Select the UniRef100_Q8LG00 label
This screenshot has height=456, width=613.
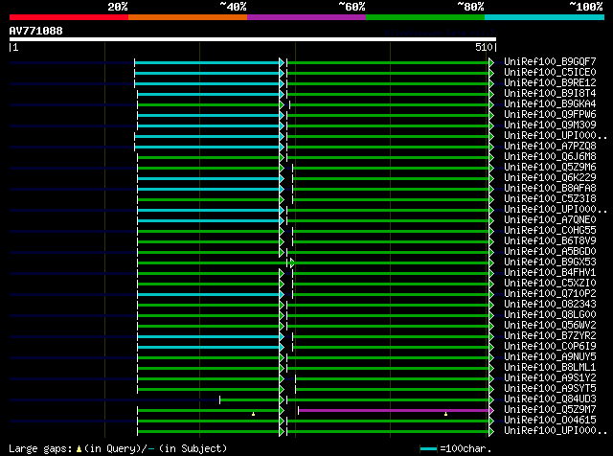click(550, 315)
